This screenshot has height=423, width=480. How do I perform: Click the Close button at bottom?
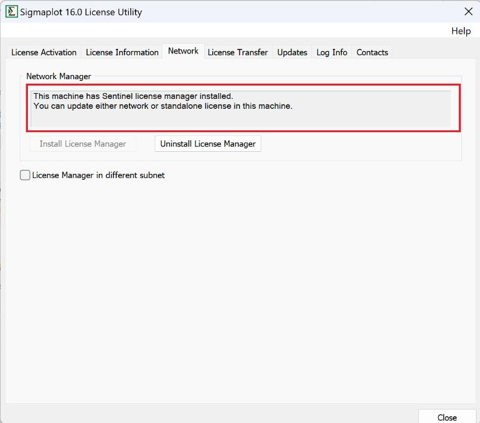(447, 417)
